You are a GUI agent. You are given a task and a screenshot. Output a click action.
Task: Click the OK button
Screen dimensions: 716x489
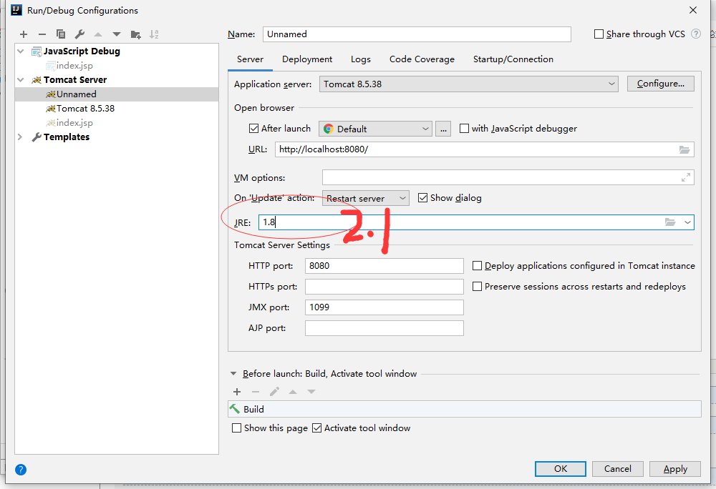pos(561,469)
